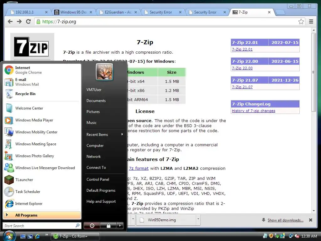Click the 7z format link

coord(139,168)
